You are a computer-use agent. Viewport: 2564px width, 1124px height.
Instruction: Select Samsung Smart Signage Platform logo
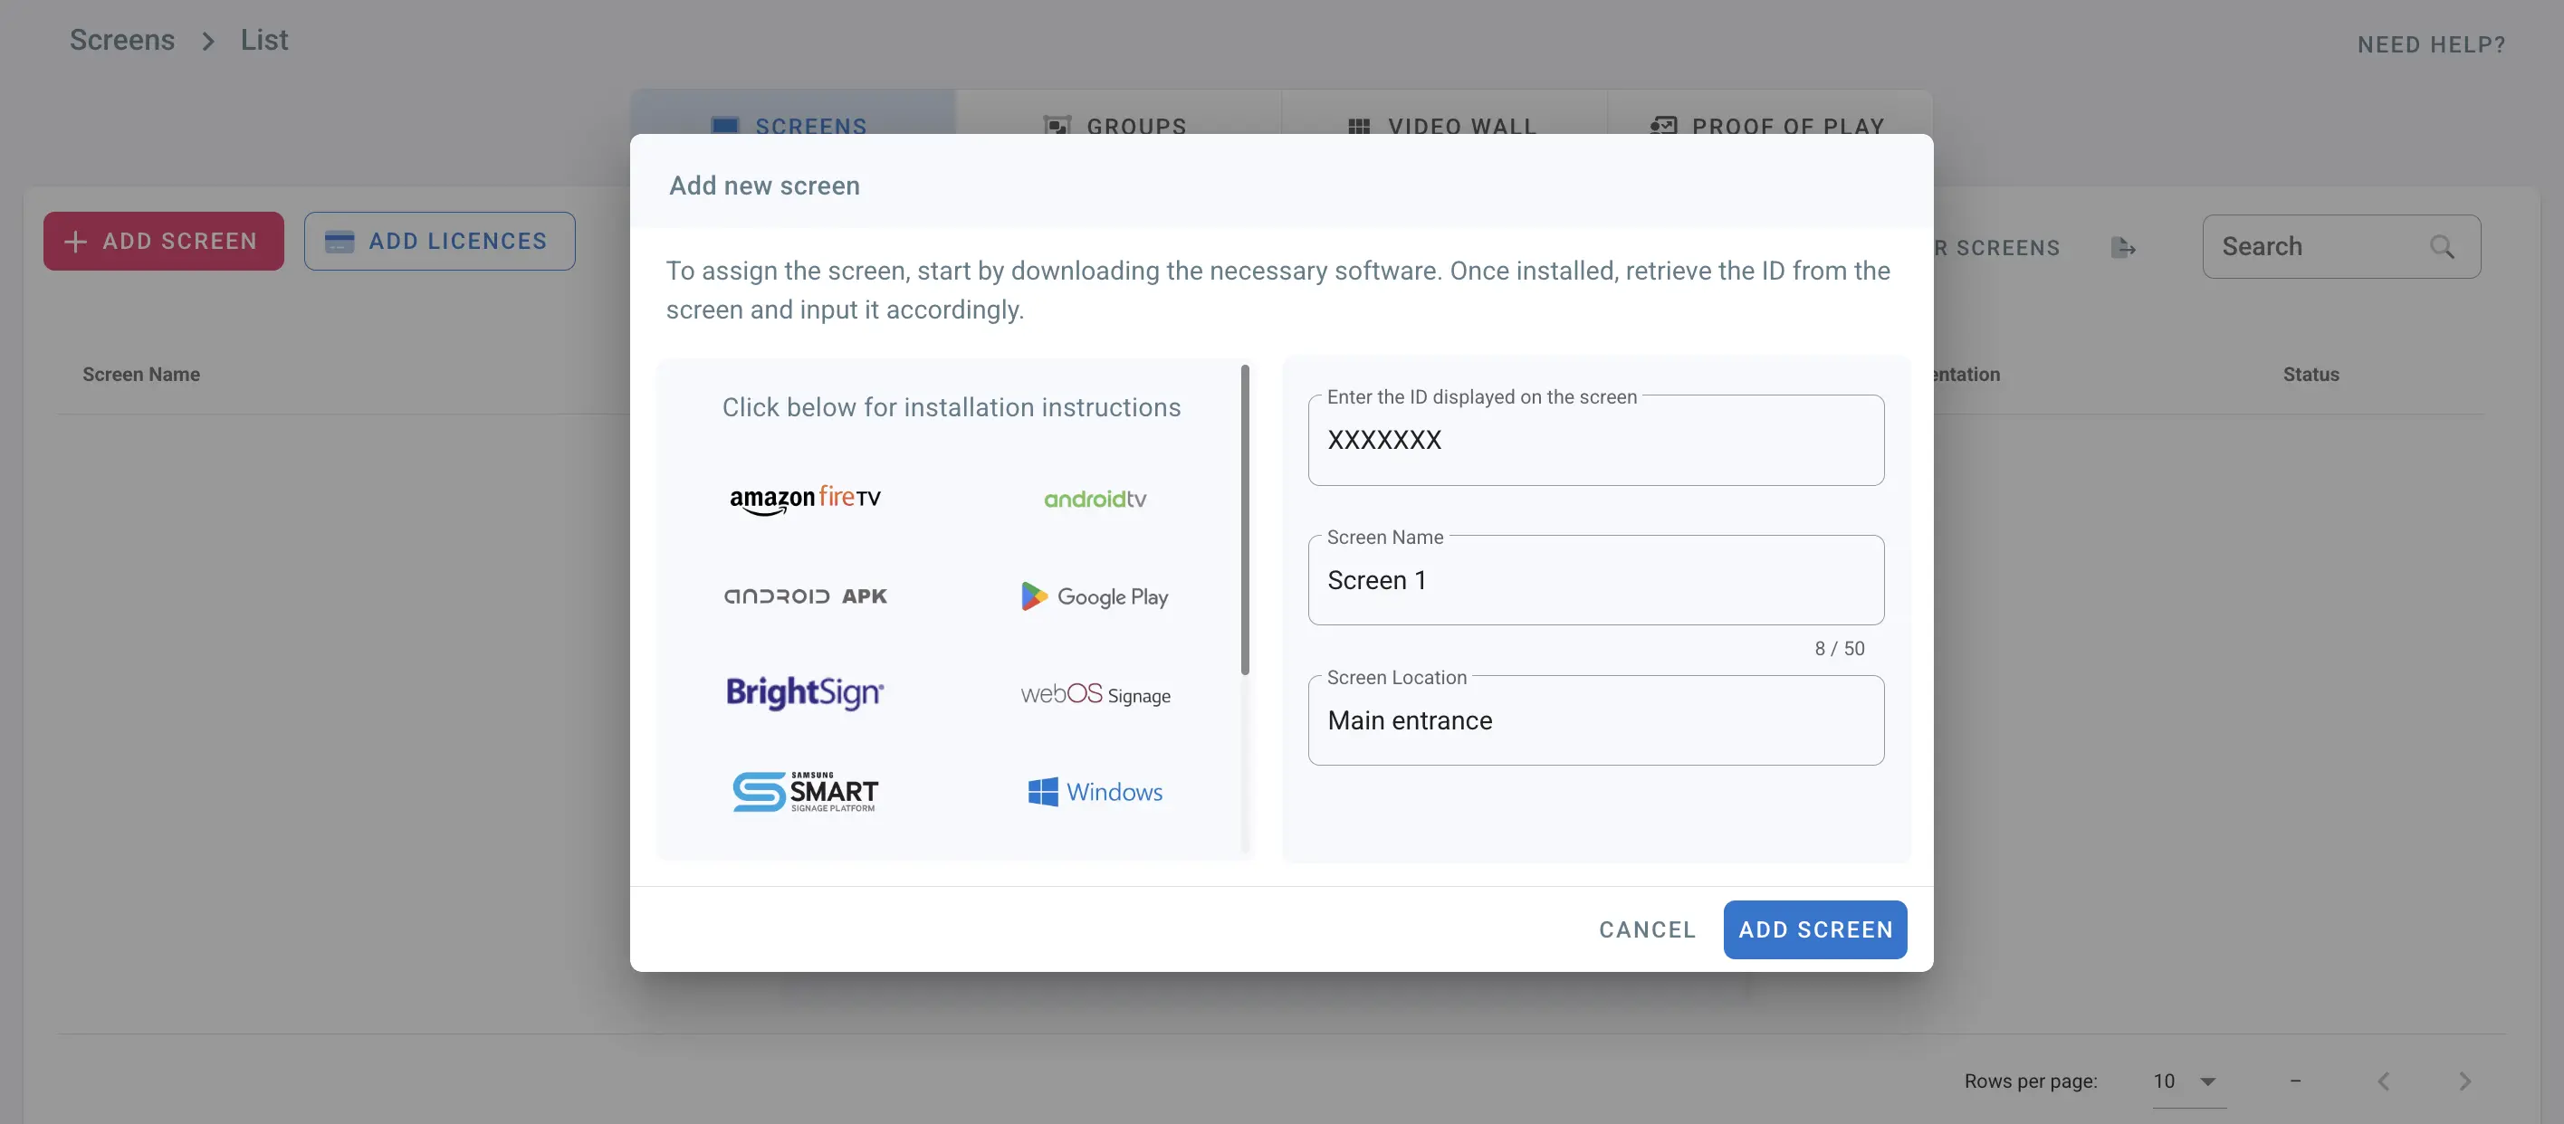804,792
